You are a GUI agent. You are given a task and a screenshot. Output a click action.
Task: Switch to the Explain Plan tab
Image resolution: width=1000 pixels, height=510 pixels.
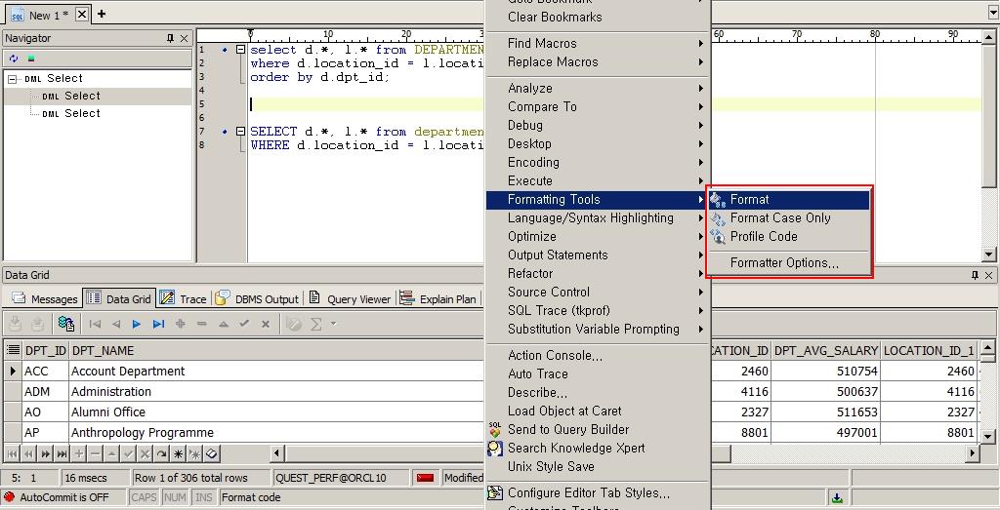[439, 299]
